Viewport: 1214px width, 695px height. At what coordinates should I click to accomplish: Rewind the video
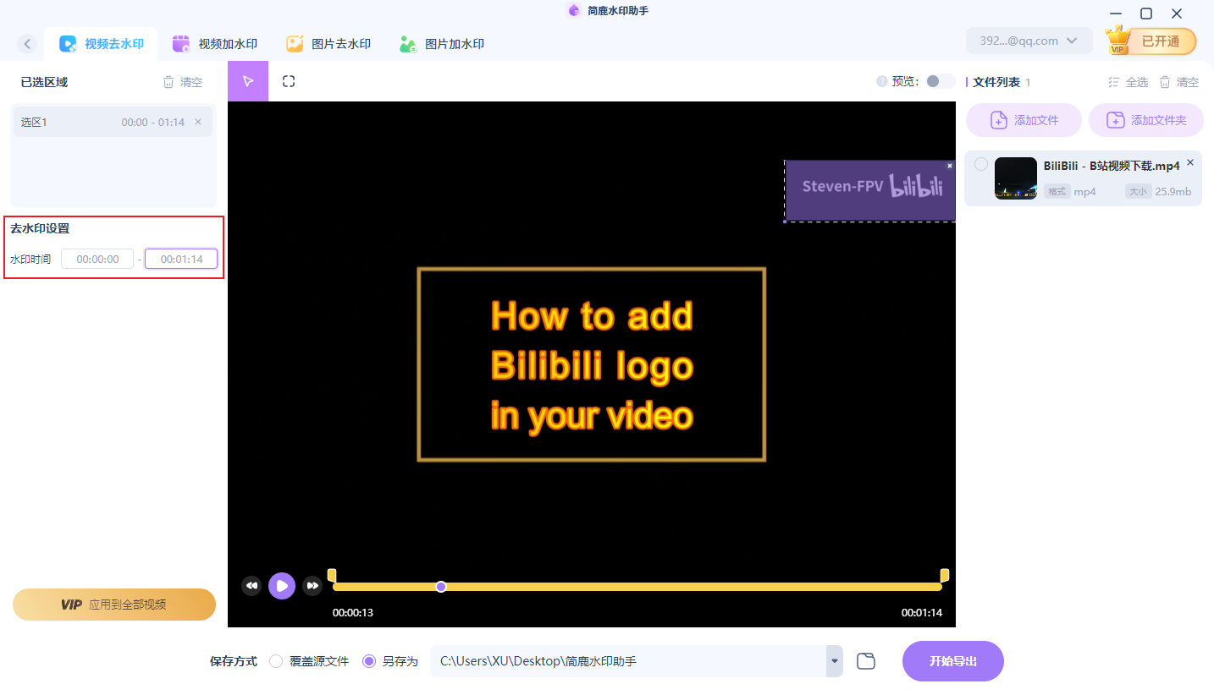[251, 585]
